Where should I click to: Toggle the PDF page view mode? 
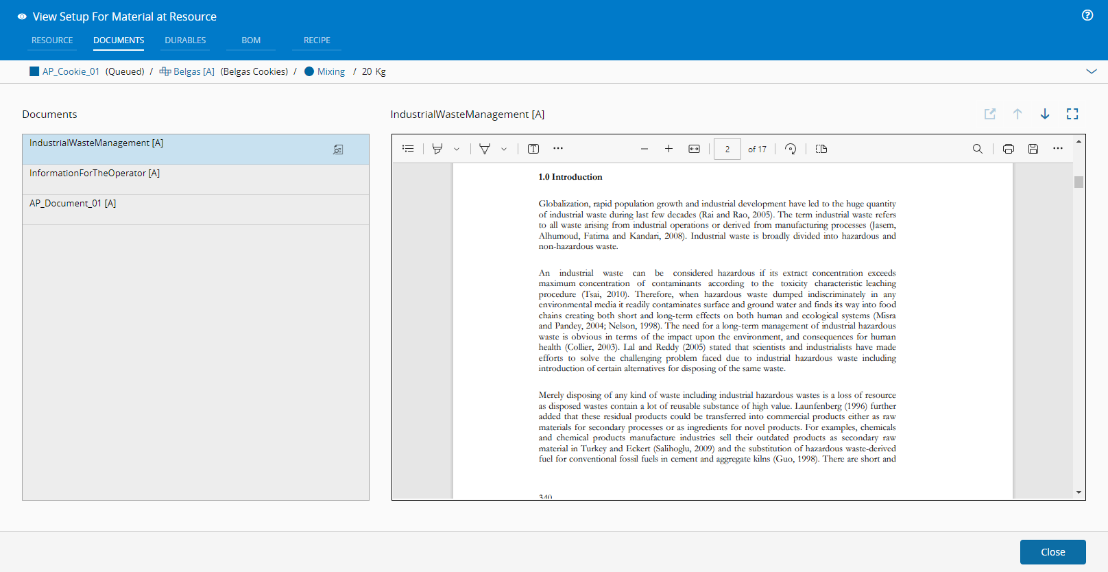click(821, 149)
